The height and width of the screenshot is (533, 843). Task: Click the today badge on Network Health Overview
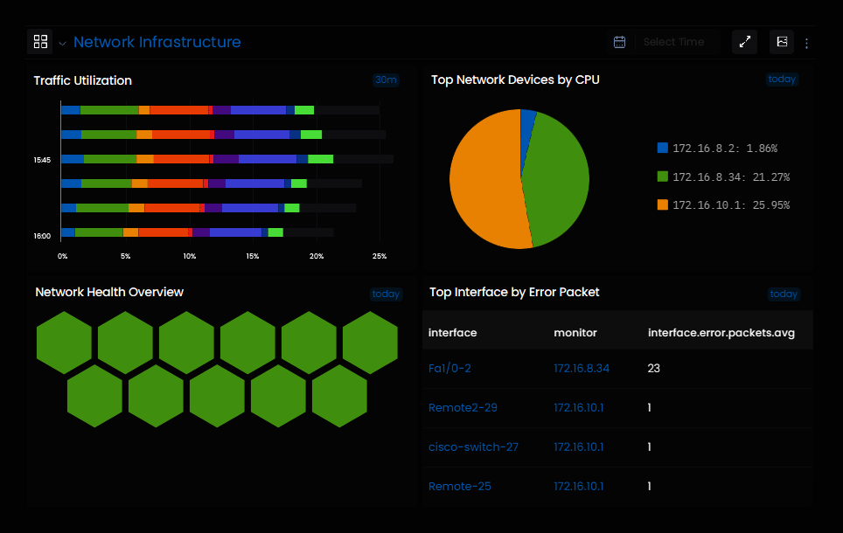coord(386,294)
